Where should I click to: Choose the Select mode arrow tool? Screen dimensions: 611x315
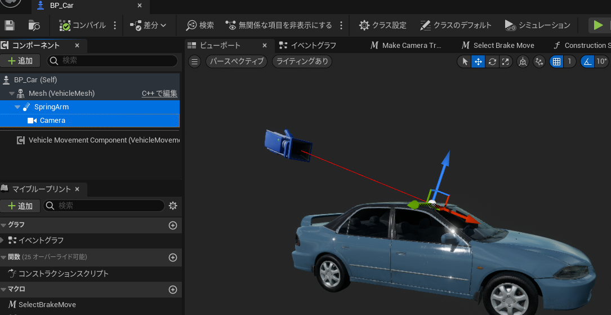465,61
